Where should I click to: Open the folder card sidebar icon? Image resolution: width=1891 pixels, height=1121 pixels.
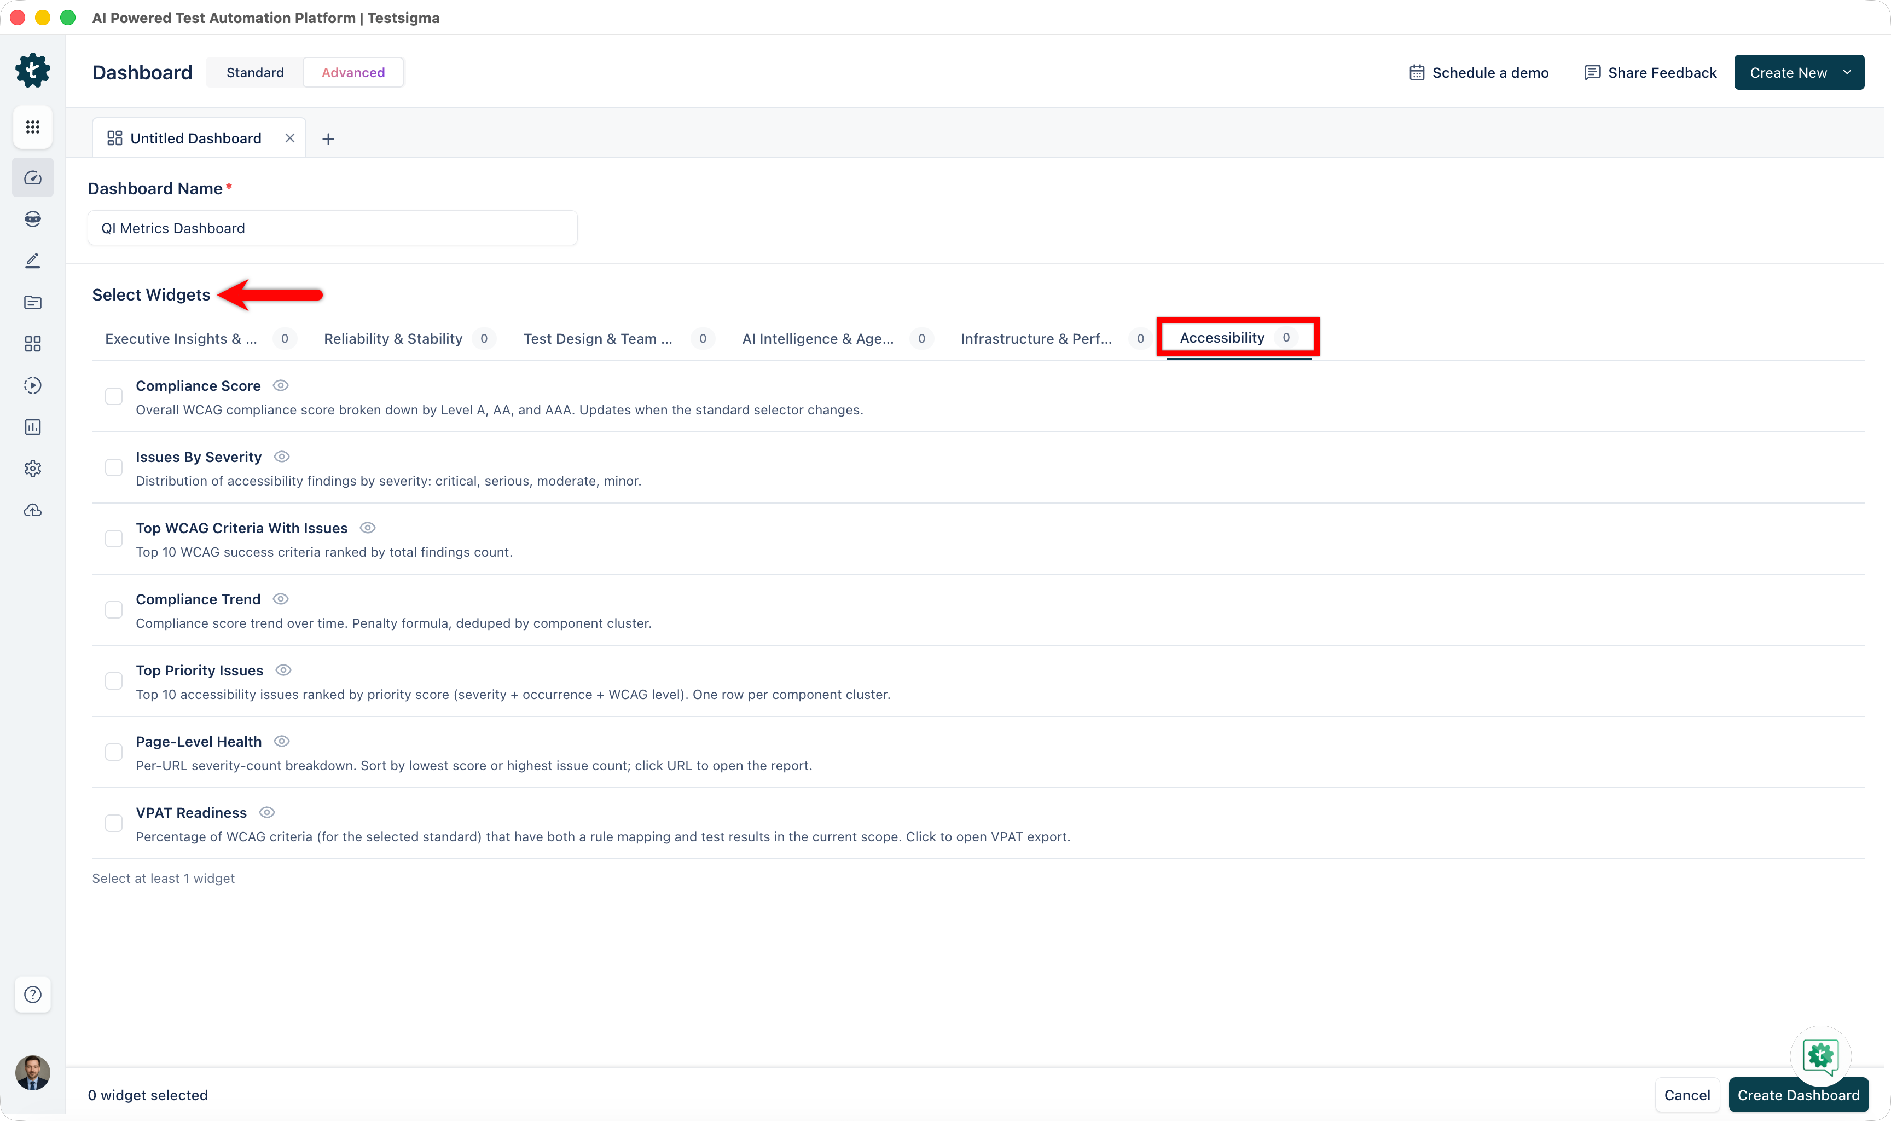tap(32, 302)
